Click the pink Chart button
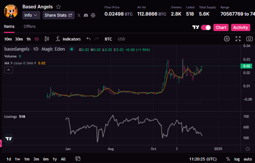This screenshot has height=163, width=255. pyautogui.click(x=221, y=27)
